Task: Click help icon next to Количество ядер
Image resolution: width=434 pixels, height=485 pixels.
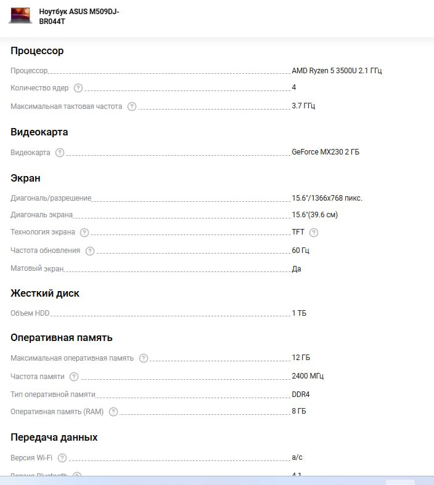Action: (x=78, y=88)
